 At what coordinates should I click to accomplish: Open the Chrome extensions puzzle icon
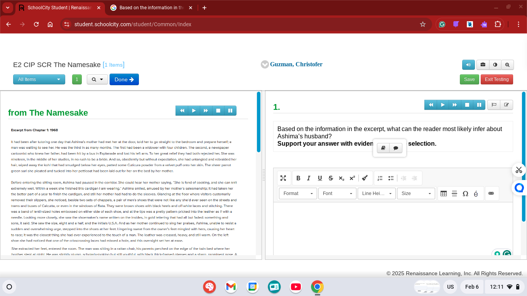pos(498,24)
